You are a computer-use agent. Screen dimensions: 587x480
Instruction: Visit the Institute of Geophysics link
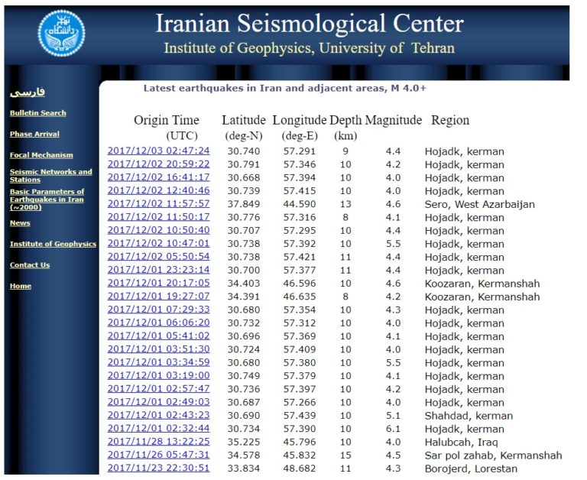point(53,244)
